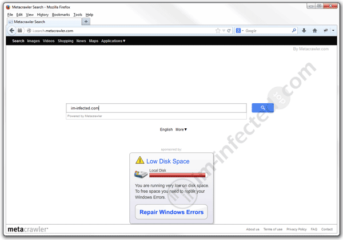Screen dimensions: 343x240
Task: Open the Downloads arrow icon
Action: (304, 30)
